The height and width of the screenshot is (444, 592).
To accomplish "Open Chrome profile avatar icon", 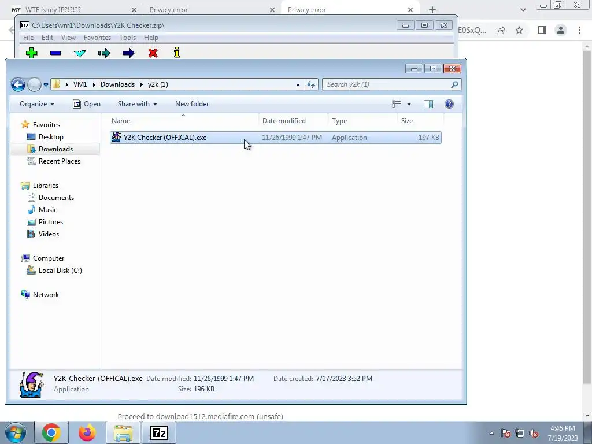I will tap(561, 30).
